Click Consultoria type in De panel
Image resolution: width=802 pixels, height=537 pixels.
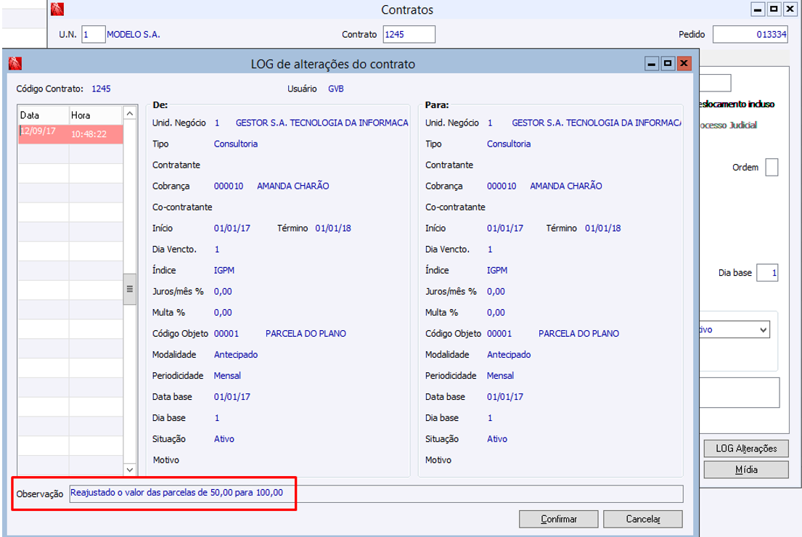pyautogui.click(x=236, y=144)
